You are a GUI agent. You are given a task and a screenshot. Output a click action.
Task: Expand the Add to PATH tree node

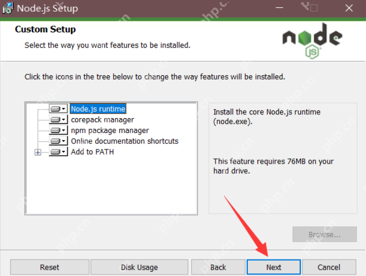point(38,152)
